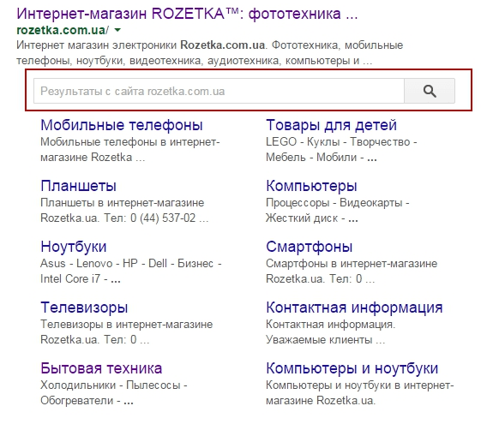Open the 'Компьютеры и ноутбуки' sitelink
481x424 pixels.
[352, 368]
